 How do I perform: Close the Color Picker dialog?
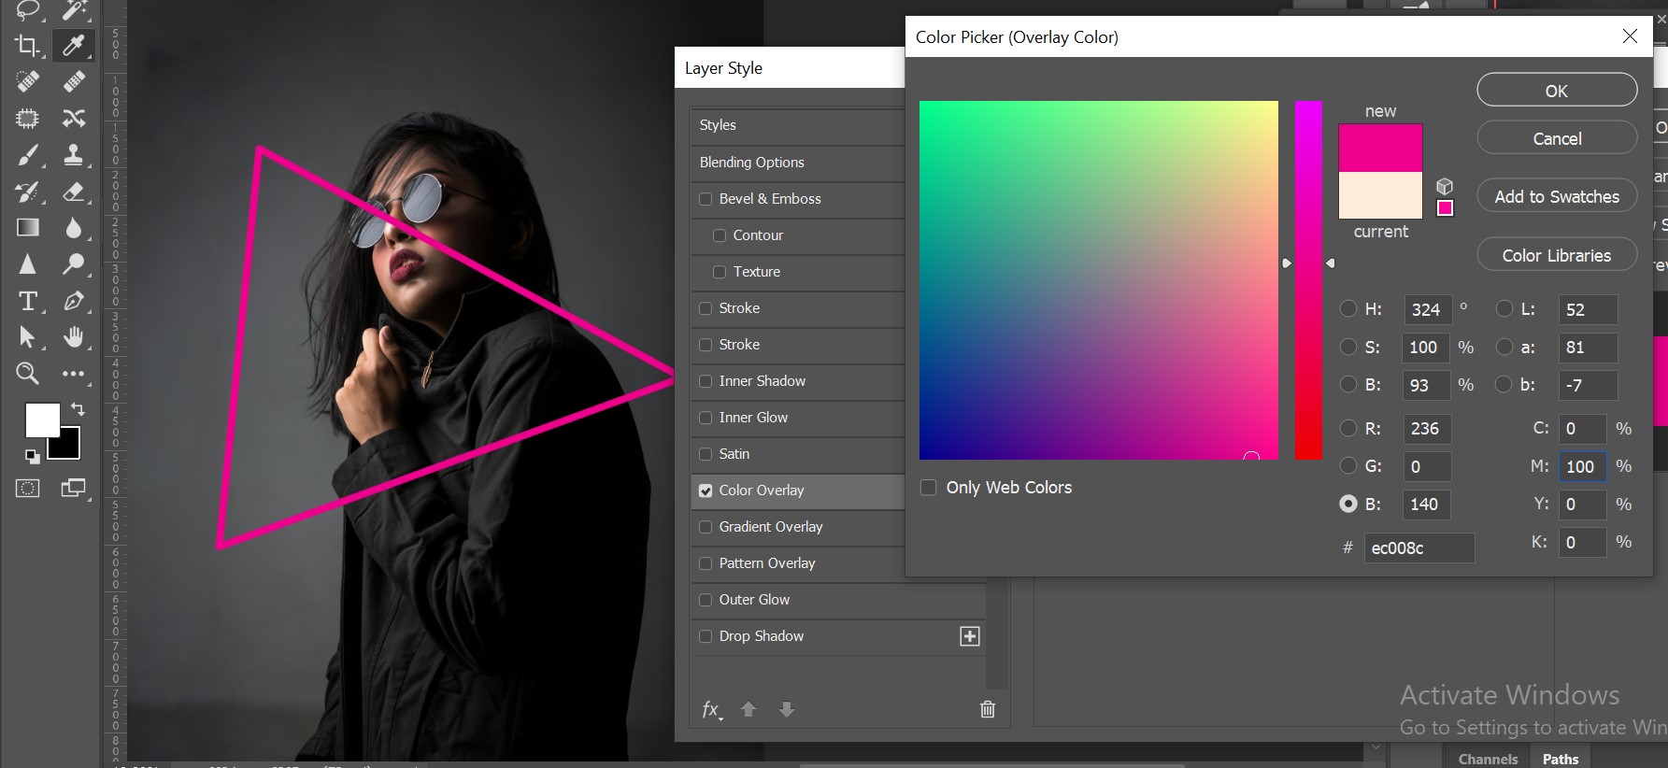[x=1630, y=36]
